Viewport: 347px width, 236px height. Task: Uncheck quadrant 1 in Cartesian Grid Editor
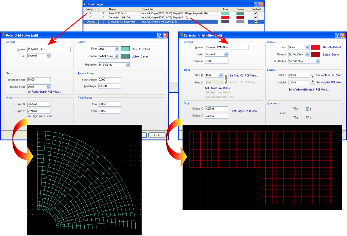[x=308, y=109]
